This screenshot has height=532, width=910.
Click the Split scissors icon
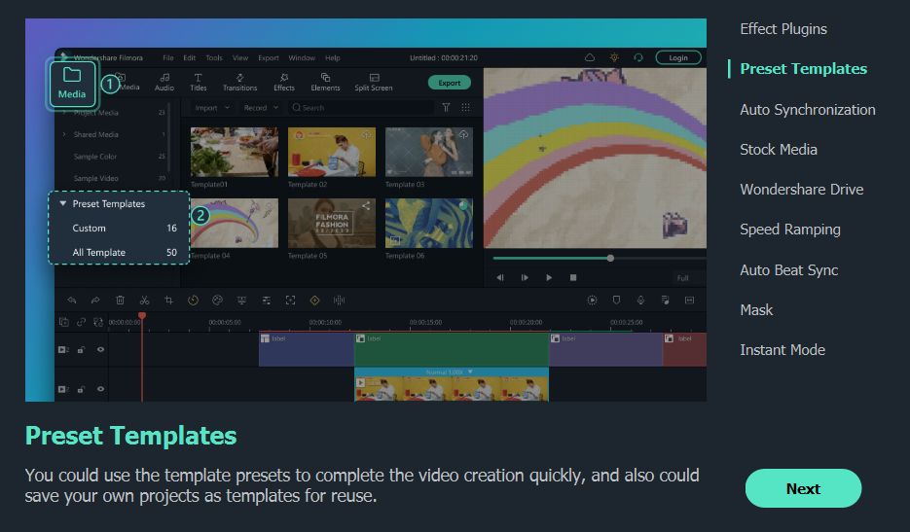[x=144, y=300]
